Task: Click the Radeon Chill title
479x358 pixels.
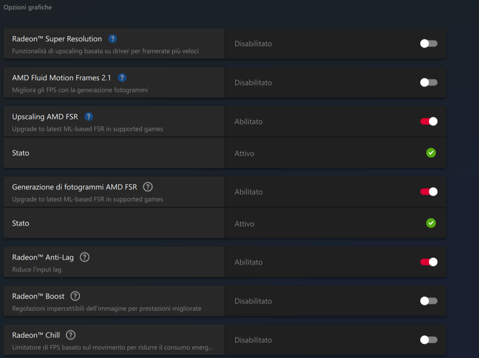Action: 36,335
